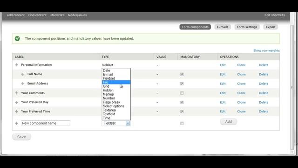Clone the Full Name component
The image size is (298, 168).
pyautogui.click(x=241, y=74)
